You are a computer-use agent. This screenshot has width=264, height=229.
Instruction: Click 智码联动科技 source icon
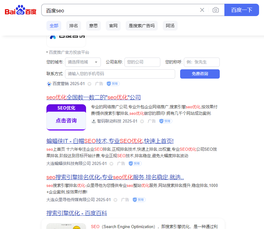click(93, 121)
